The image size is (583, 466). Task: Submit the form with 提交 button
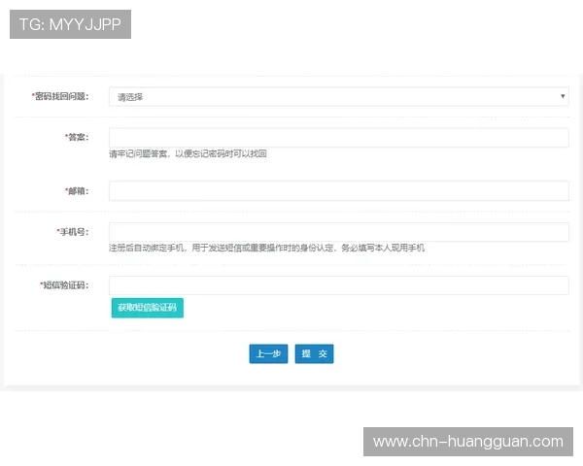point(314,353)
